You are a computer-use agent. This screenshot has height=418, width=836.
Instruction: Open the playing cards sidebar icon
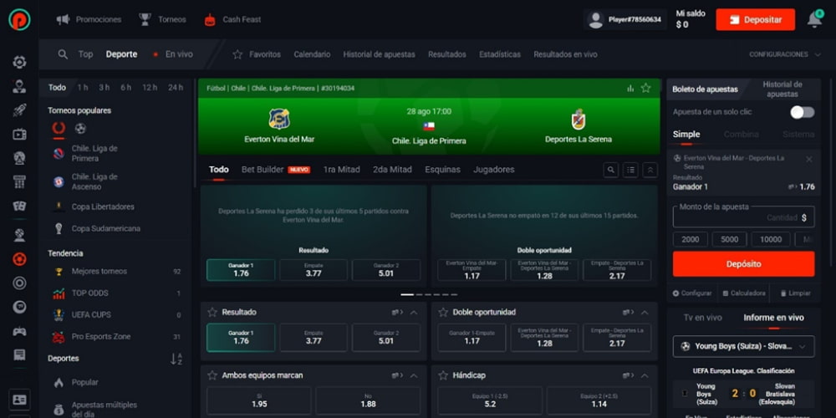pyautogui.click(x=19, y=206)
